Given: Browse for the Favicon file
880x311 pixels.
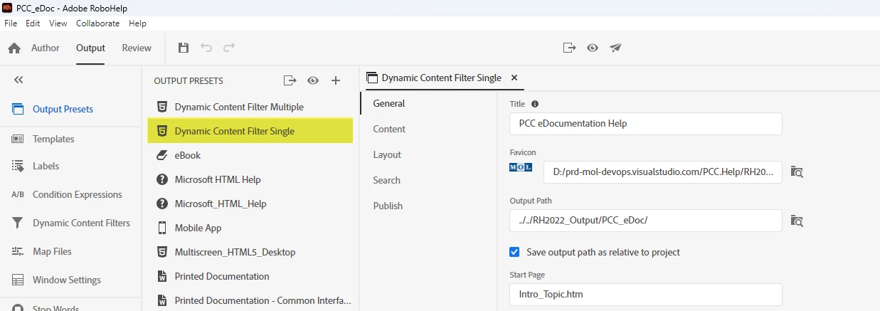Looking at the screenshot, I should 797,172.
